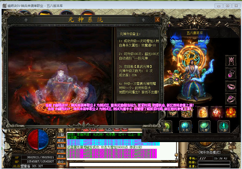
Task: Open the 六脉 orb panel
Action: 223,126
